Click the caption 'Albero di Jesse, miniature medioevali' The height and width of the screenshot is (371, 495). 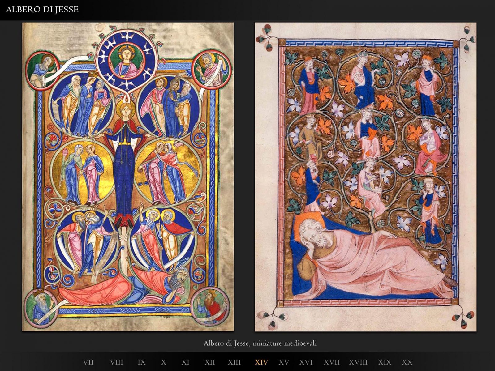[x=260, y=343]
